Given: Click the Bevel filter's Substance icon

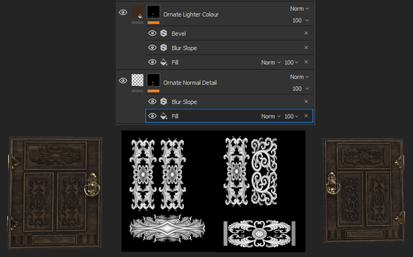Looking at the screenshot, I should coord(164,33).
